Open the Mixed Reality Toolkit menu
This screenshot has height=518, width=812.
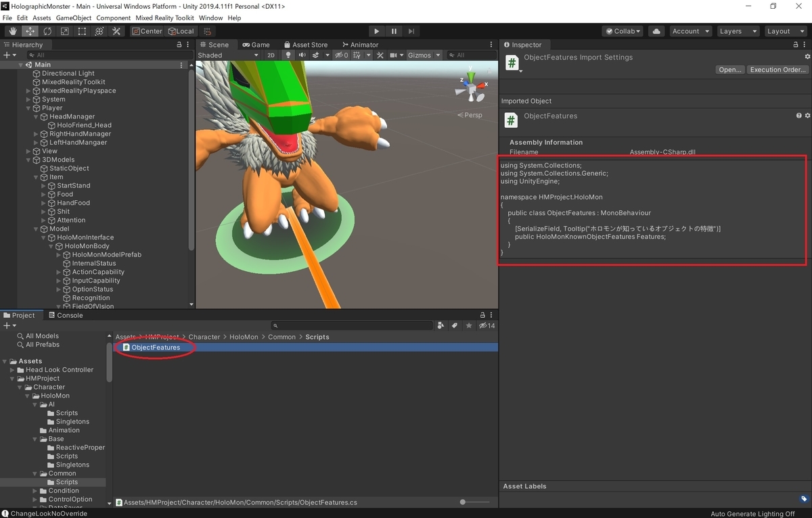[165, 18]
